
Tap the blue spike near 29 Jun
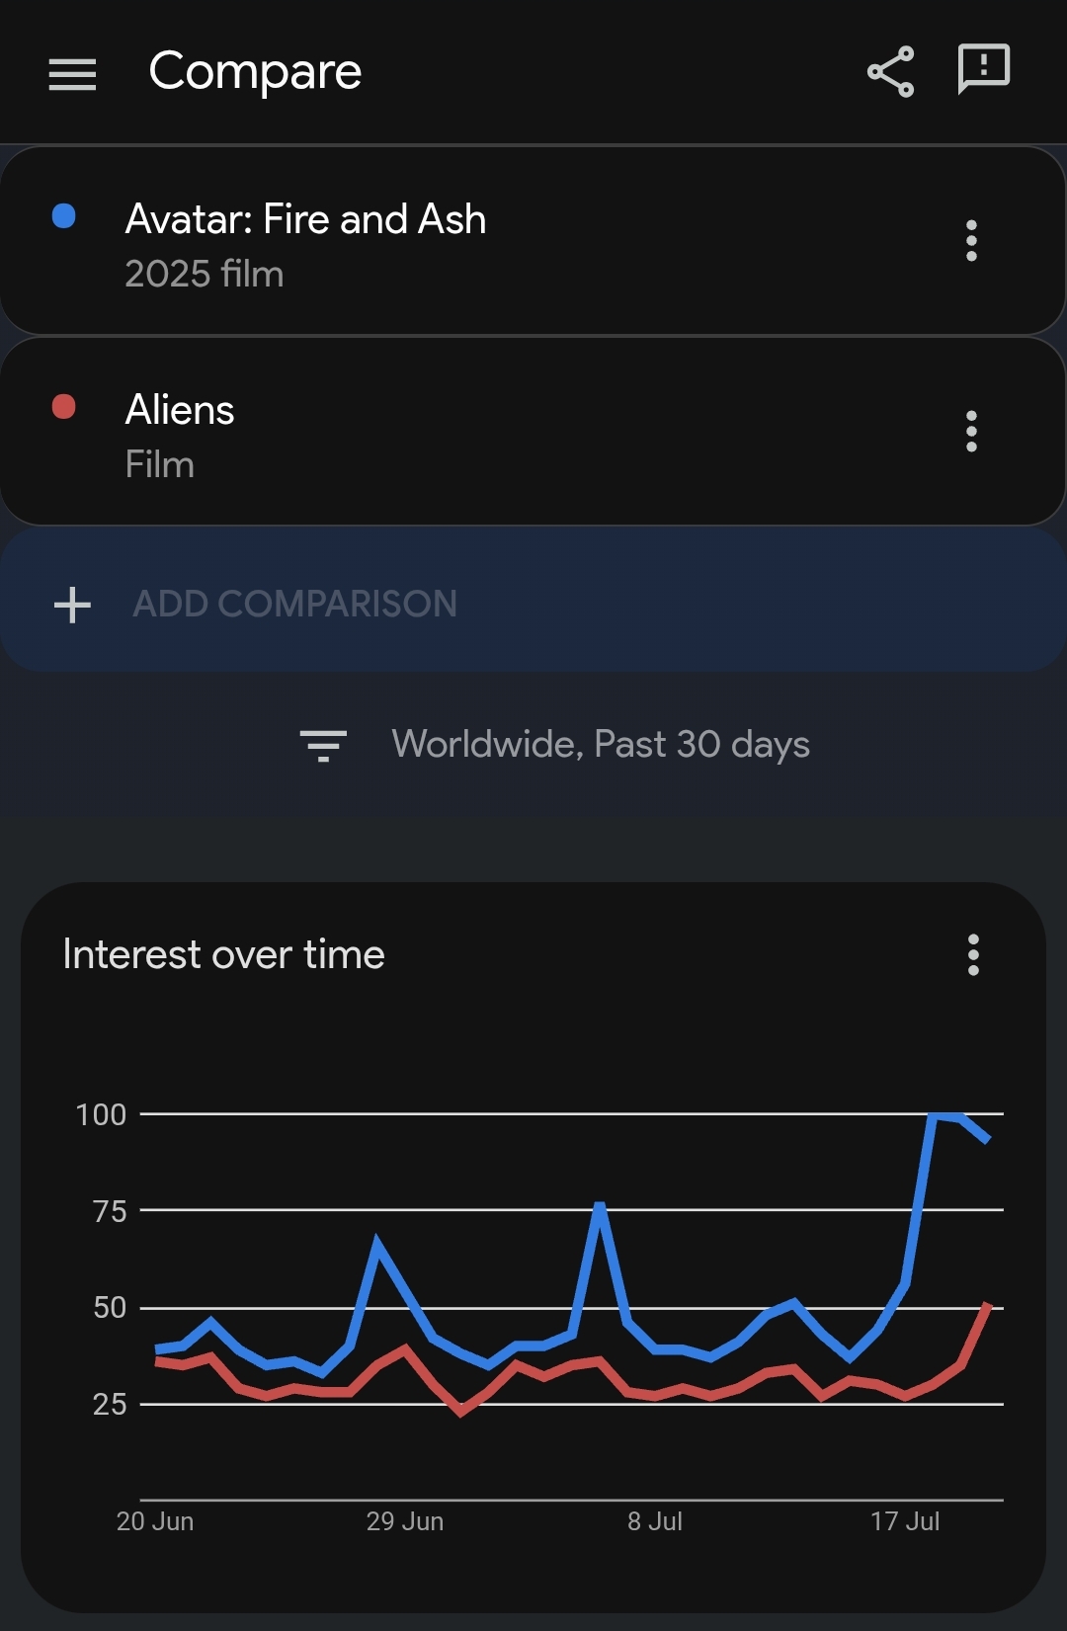pos(377,1240)
